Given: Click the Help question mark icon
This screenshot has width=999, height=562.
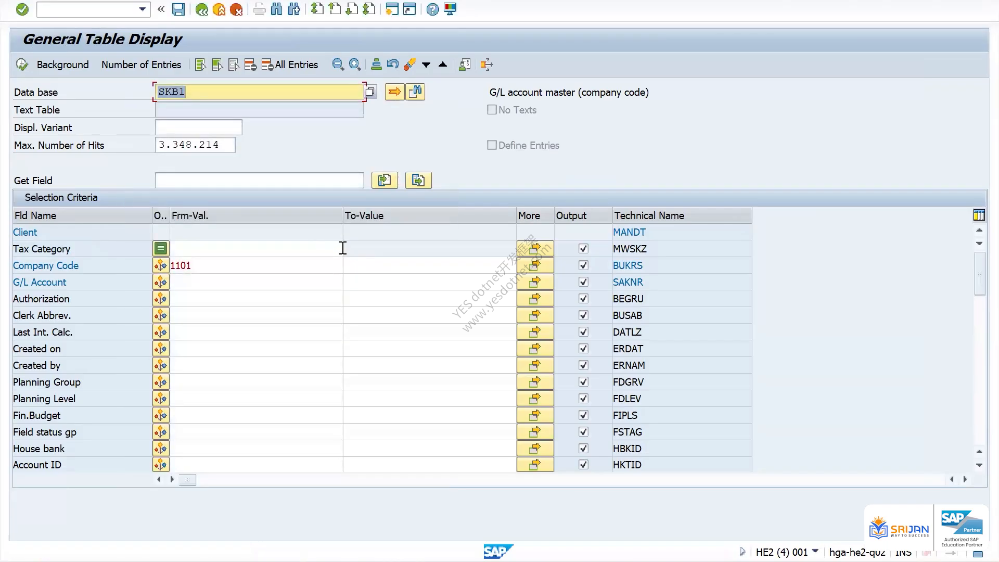Looking at the screenshot, I should tap(432, 9).
